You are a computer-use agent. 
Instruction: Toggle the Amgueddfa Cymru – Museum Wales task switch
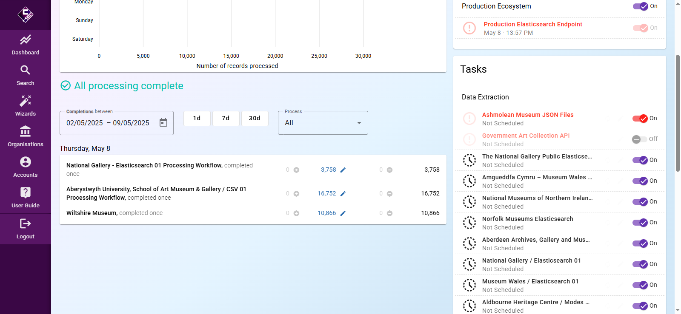tap(640, 181)
